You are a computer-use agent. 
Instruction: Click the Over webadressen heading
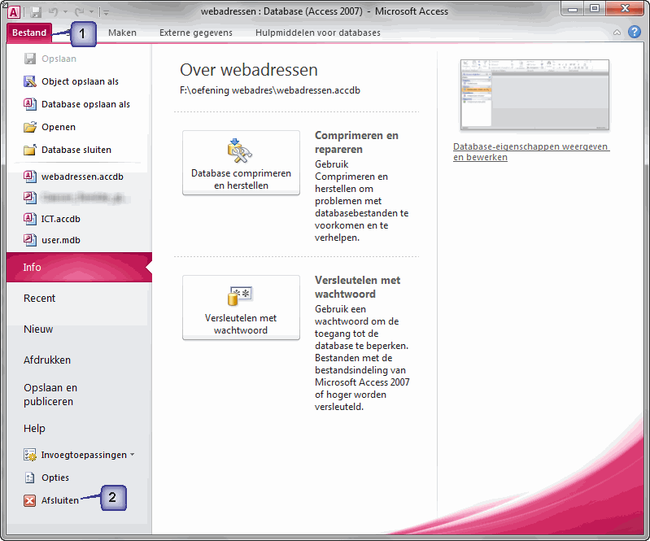click(x=249, y=70)
